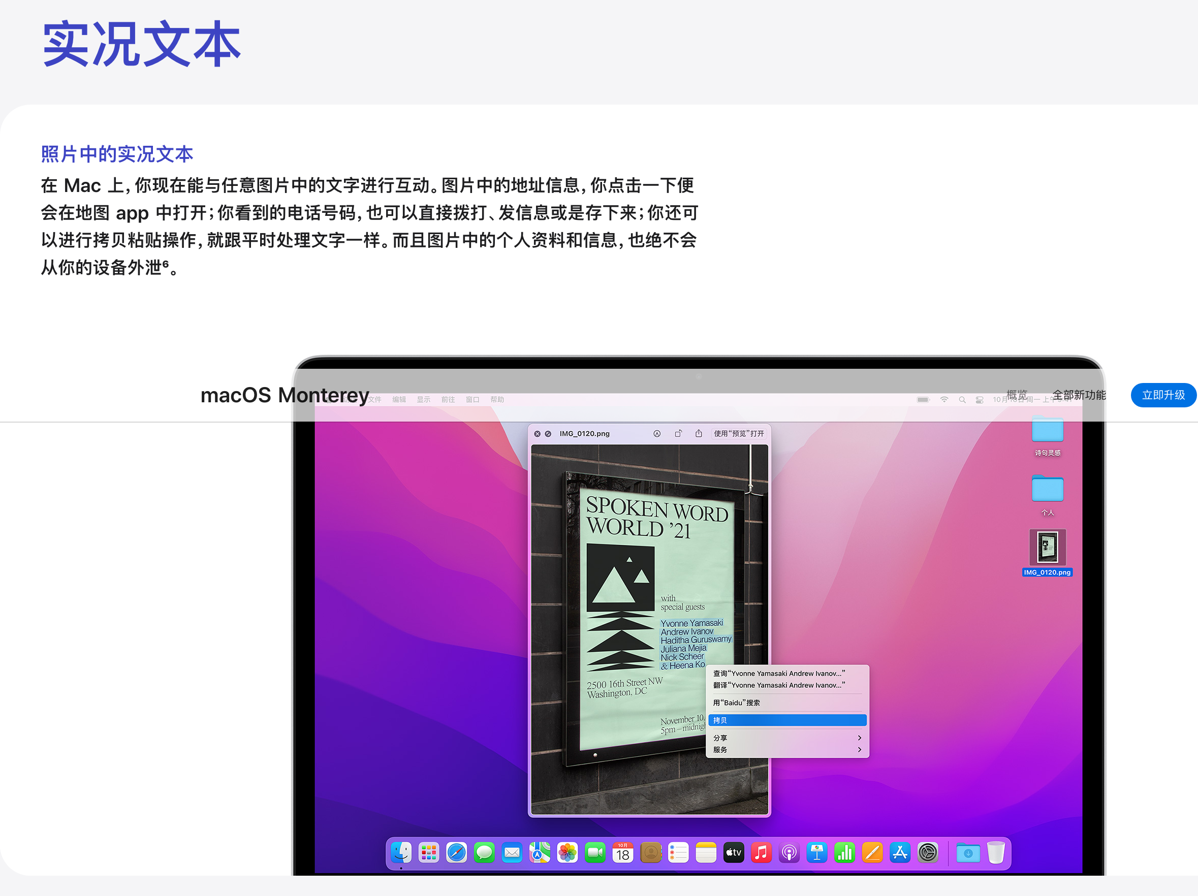Click Share icon in Quick Look window
The width and height of the screenshot is (1198, 896).
coord(699,434)
